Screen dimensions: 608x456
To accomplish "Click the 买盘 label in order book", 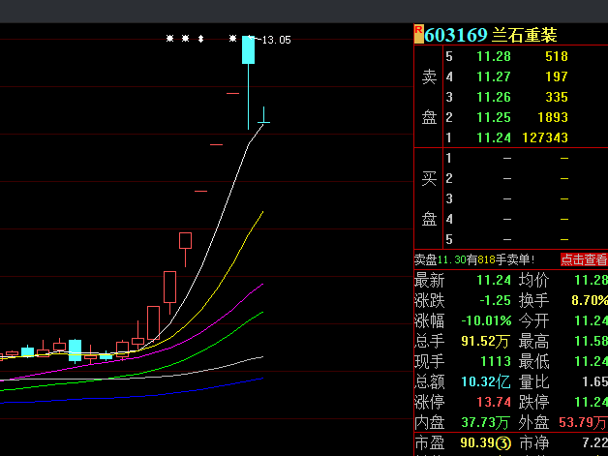I will [429, 198].
